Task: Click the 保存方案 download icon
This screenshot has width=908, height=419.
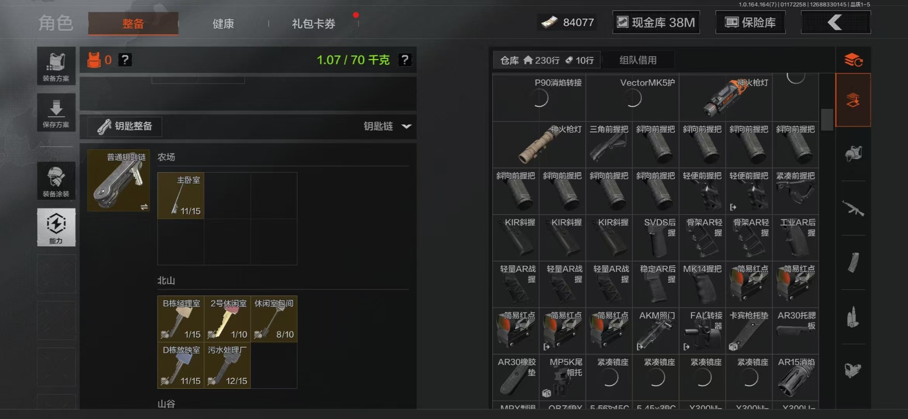Action: tap(56, 113)
